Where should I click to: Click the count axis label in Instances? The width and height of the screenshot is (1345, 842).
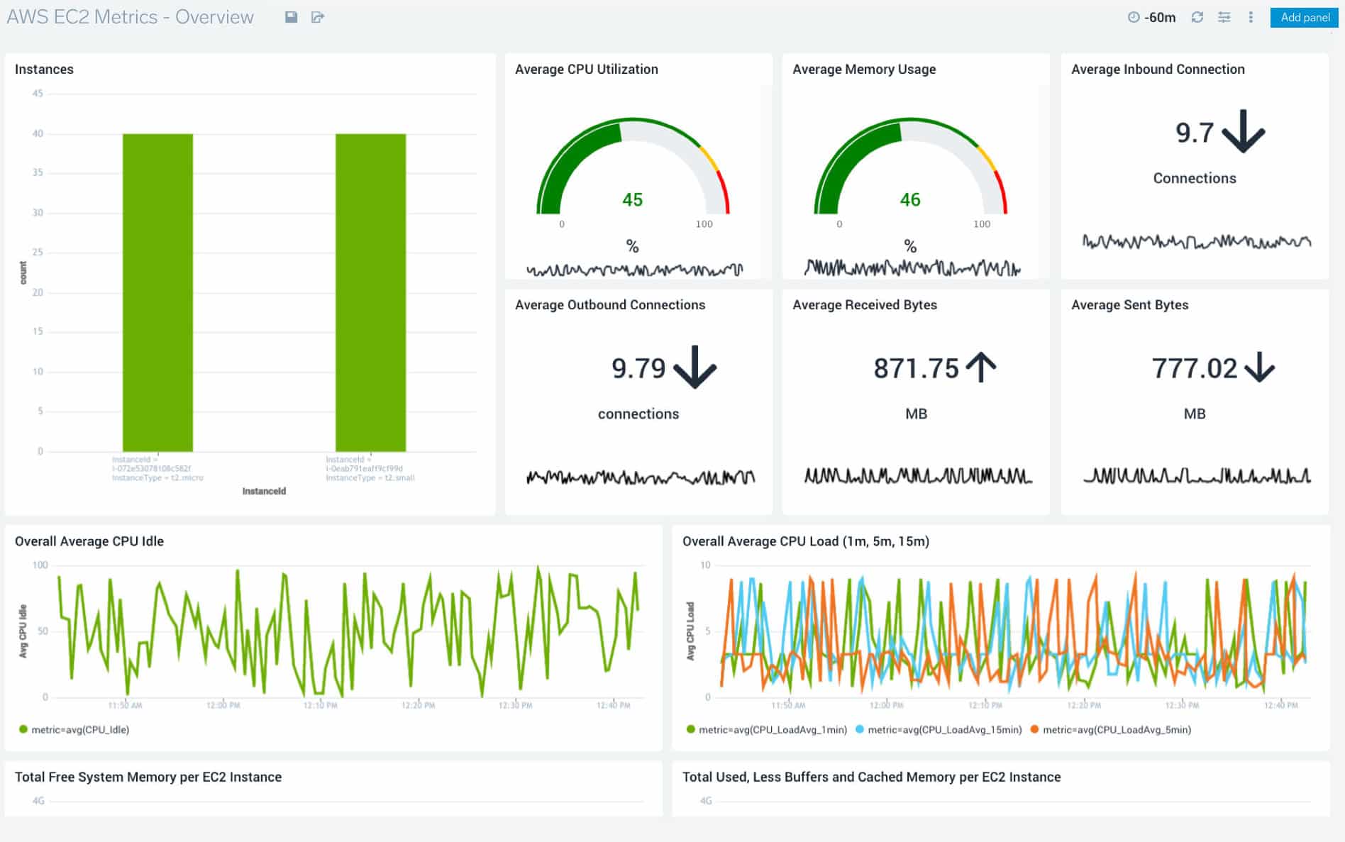(x=23, y=272)
